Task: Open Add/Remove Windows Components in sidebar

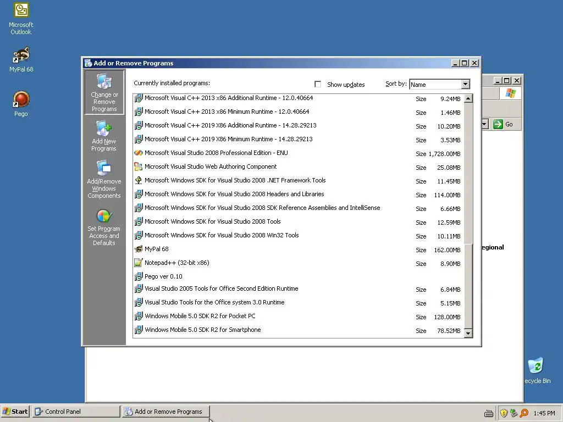Action: coord(104,180)
